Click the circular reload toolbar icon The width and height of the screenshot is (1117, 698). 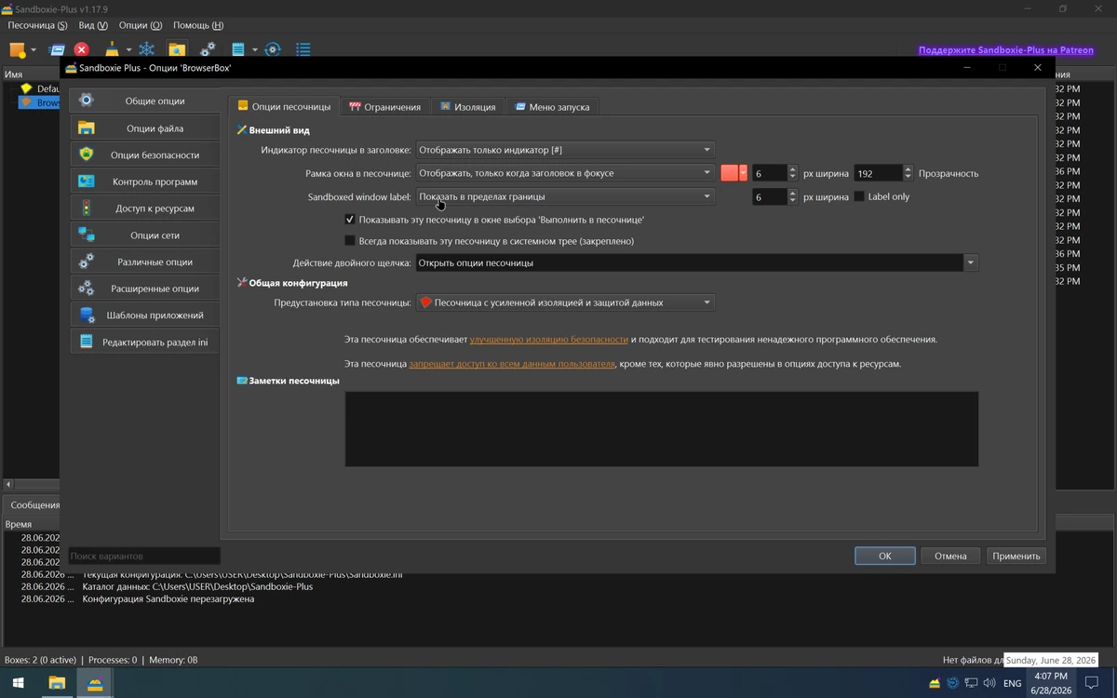pos(273,49)
